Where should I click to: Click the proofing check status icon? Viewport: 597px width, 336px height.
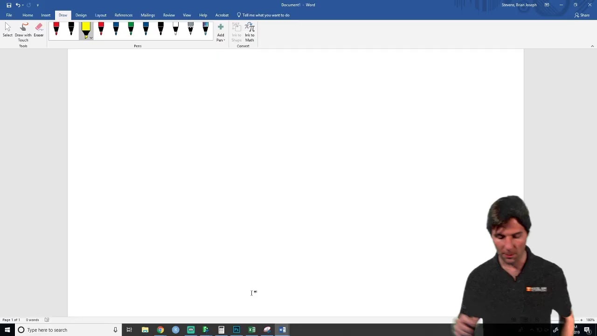(x=47, y=320)
